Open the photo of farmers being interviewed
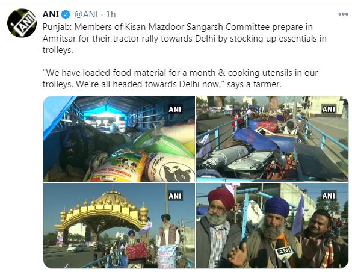 tap(273, 226)
